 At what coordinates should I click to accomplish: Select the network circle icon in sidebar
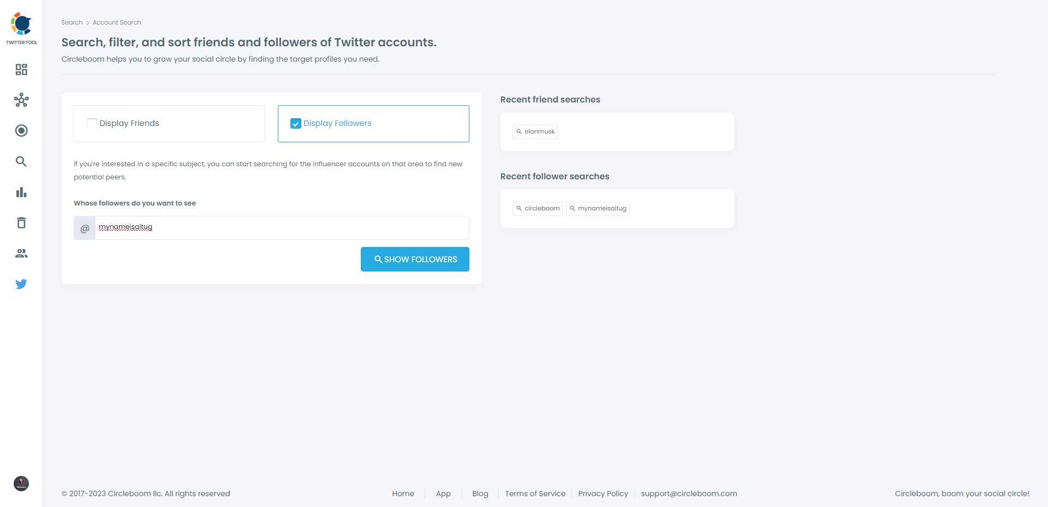click(x=21, y=100)
